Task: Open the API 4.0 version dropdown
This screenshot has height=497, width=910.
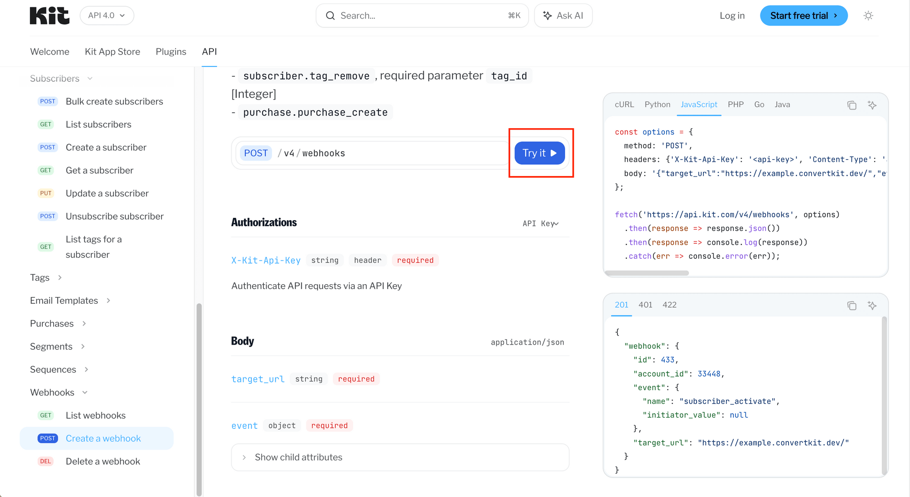Action: coord(107,15)
